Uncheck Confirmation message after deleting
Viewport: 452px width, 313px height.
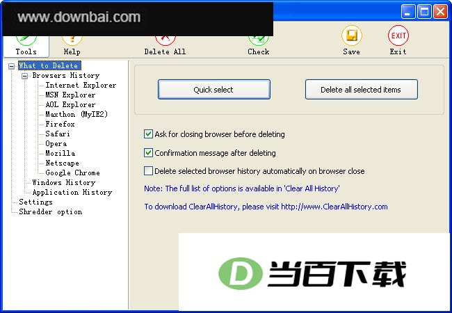pos(148,153)
